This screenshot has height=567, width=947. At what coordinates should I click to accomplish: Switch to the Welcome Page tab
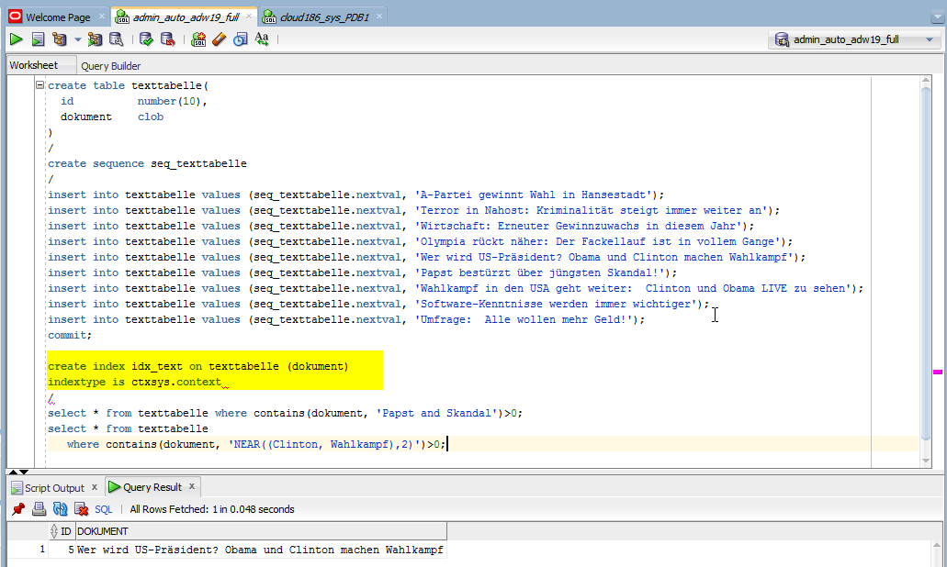(x=58, y=17)
